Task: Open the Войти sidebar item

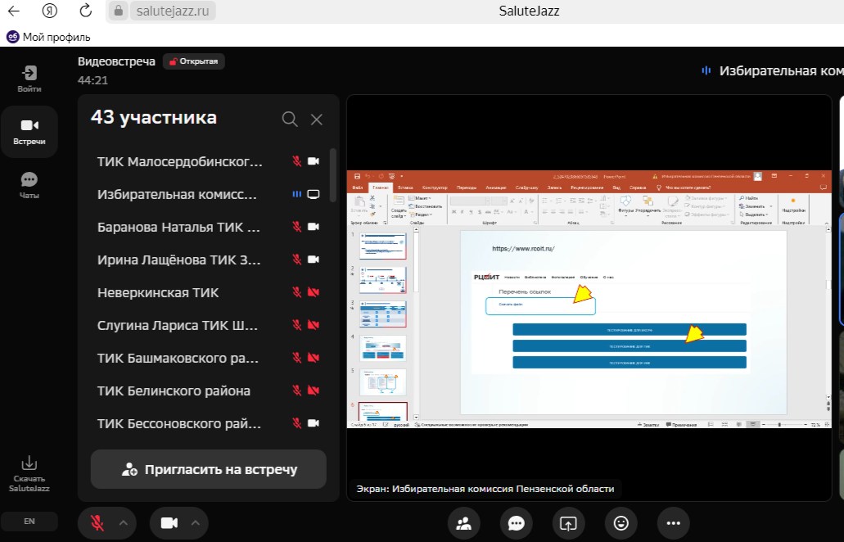Action: pos(29,79)
